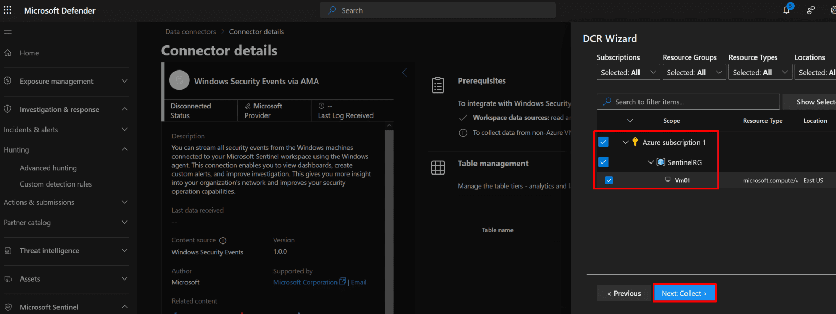Open Advanced hunting in sidebar

[48, 168]
